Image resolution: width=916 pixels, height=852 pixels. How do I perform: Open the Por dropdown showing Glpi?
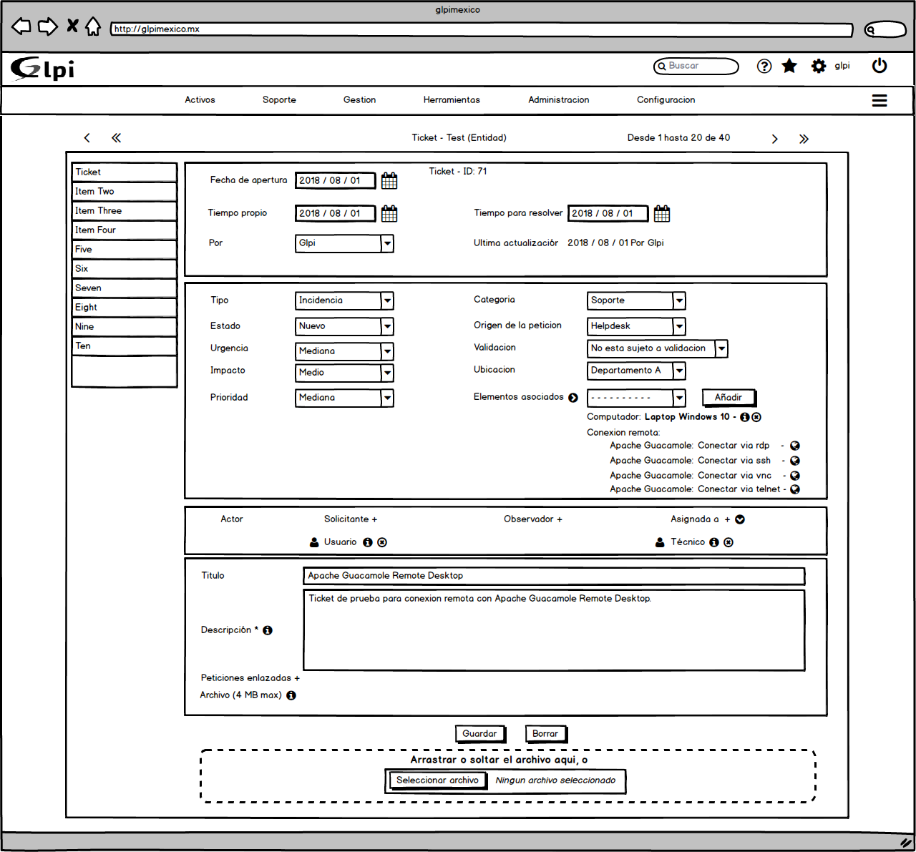pos(344,243)
